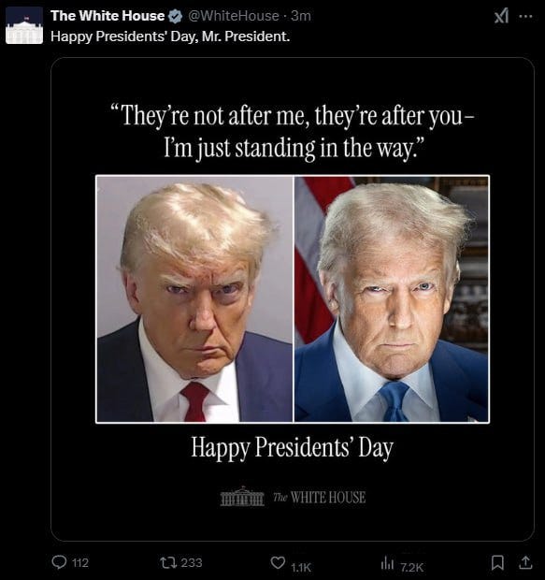Click the 7.2K views count
The height and width of the screenshot is (580, 545).
(412, 567)
